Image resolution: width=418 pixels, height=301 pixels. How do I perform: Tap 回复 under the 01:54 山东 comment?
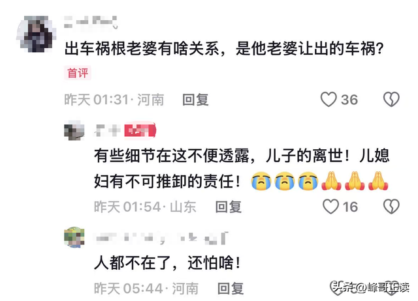(229, 207)
